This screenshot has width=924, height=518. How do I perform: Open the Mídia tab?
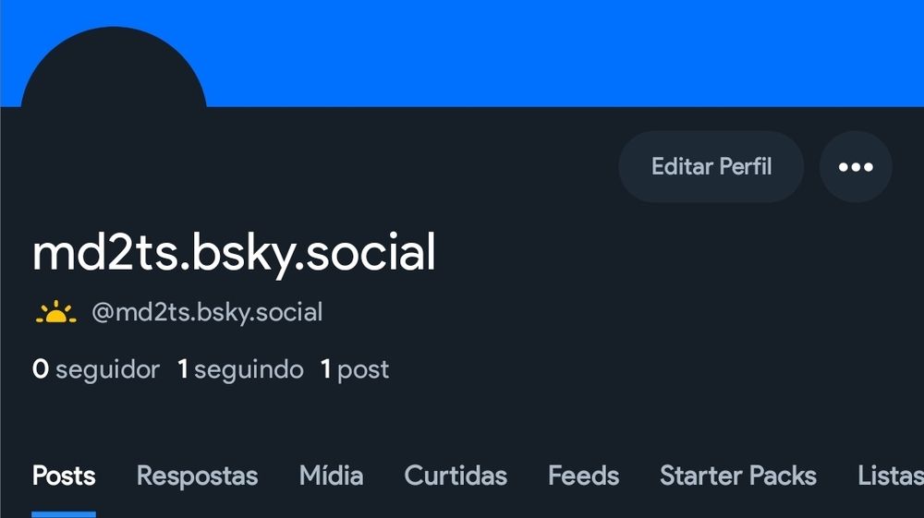(x=331, y=476)
